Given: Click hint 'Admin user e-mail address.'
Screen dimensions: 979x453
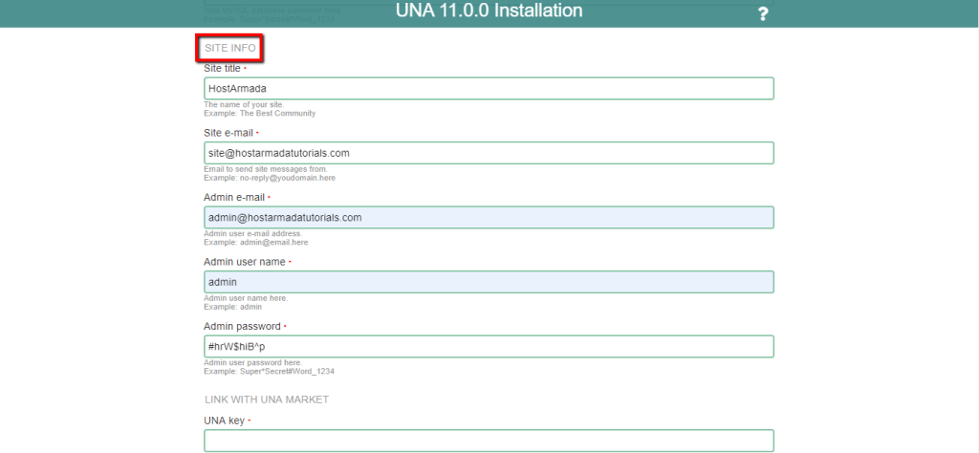Looking at the screenshot, I should [252, 234].
